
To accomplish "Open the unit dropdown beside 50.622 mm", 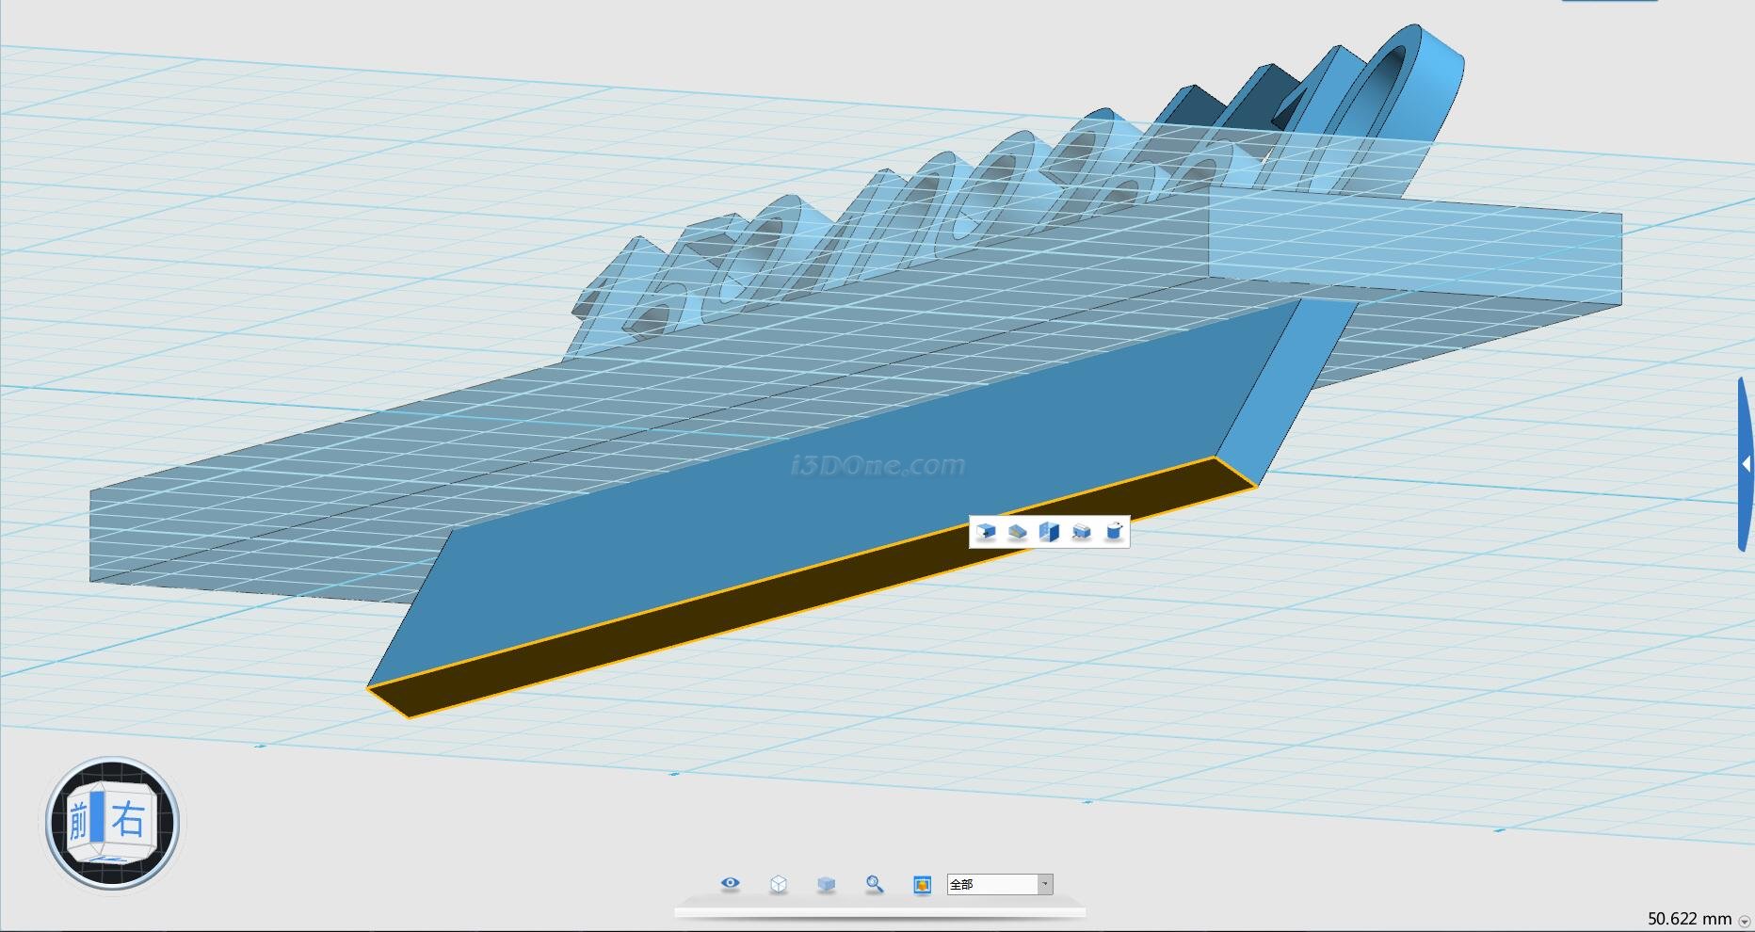I will click(1745, 922).
